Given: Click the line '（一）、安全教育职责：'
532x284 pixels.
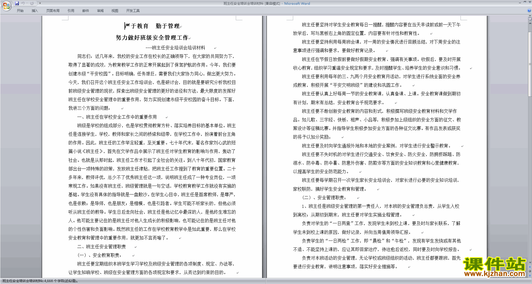Looking at the screenshot, I should tap(99, 255).
